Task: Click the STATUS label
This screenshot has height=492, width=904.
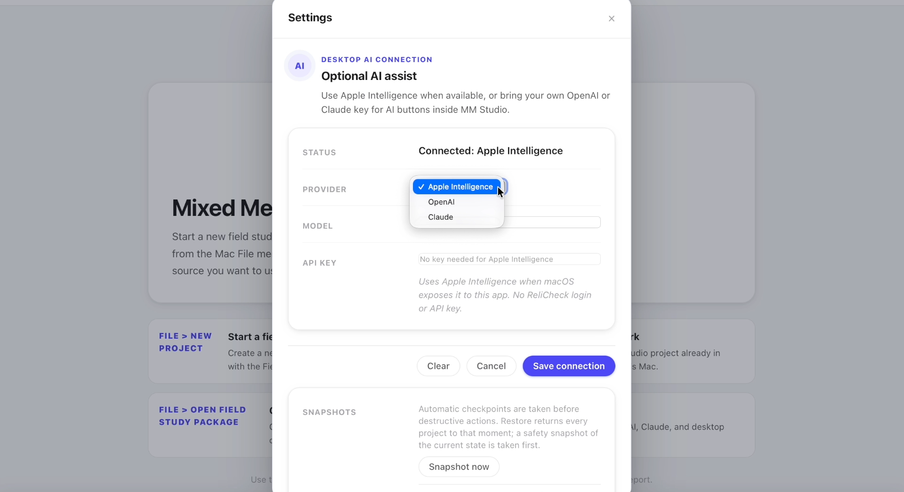Action: pyautogui.click(x=319, y=153)
